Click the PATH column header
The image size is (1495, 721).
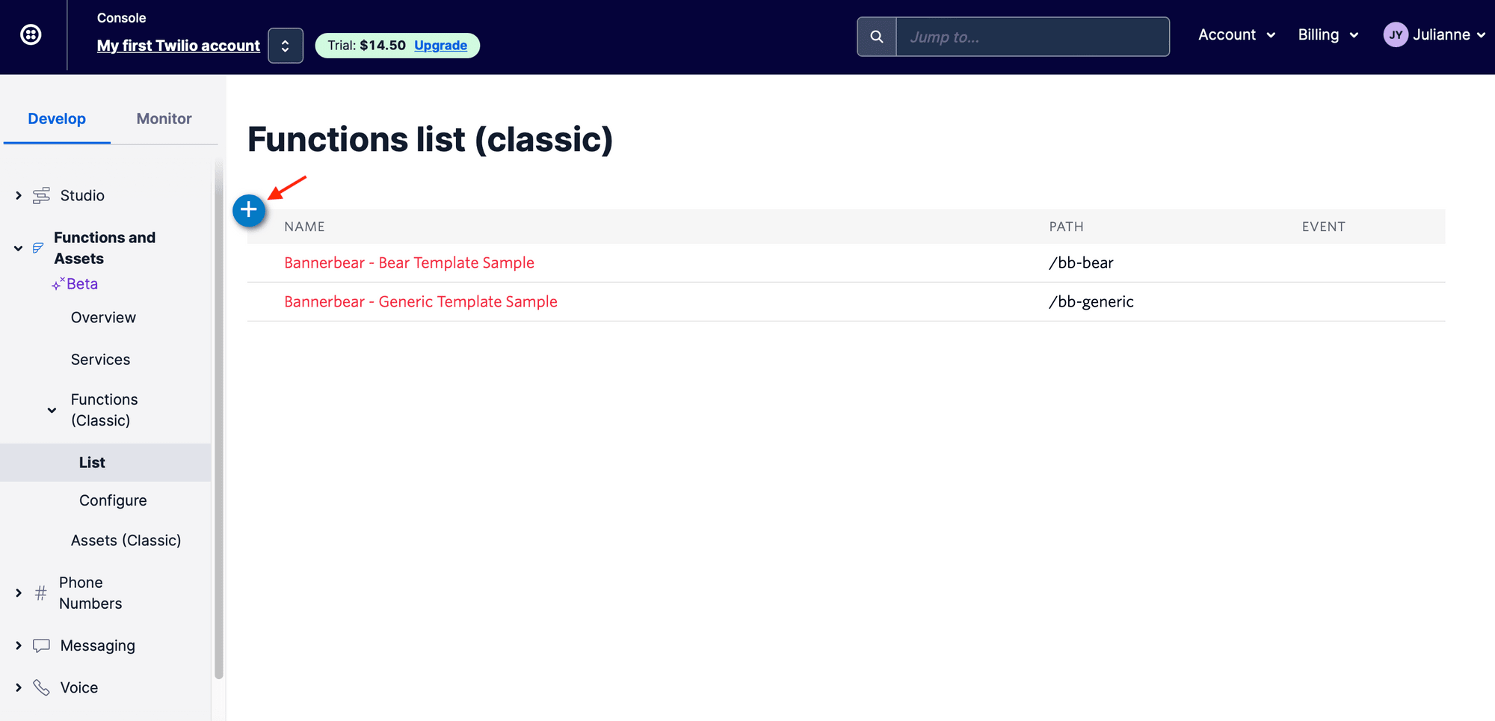click(x=1066, y=227)
